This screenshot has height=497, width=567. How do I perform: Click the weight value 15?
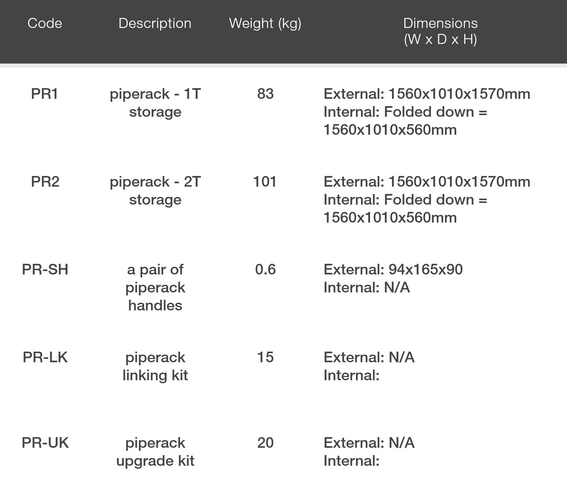pyautogui.click(x=265, y=357)
